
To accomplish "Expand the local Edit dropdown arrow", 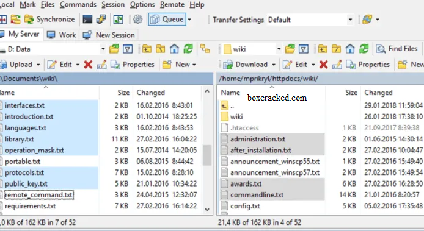I will coord(78,65).
